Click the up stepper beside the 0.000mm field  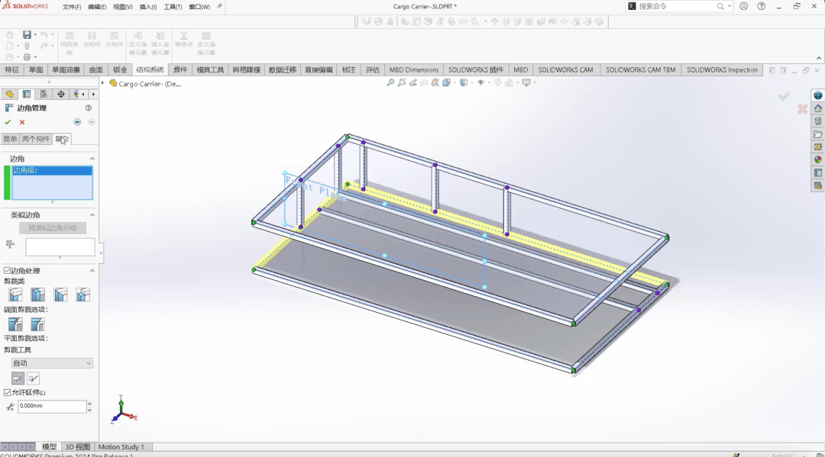[89, 403]
